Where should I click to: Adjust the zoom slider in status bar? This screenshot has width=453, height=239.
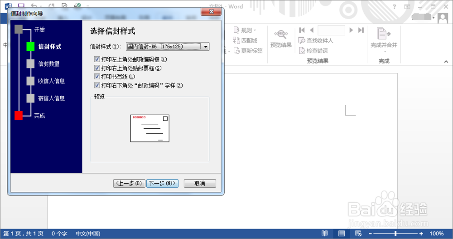coord(395,234)
